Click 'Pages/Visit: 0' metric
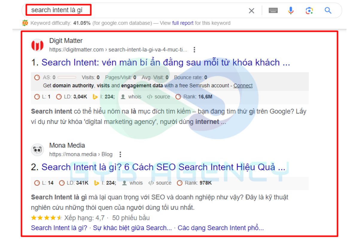This screenshot has width=359, height=239. [x=121, y=77]
